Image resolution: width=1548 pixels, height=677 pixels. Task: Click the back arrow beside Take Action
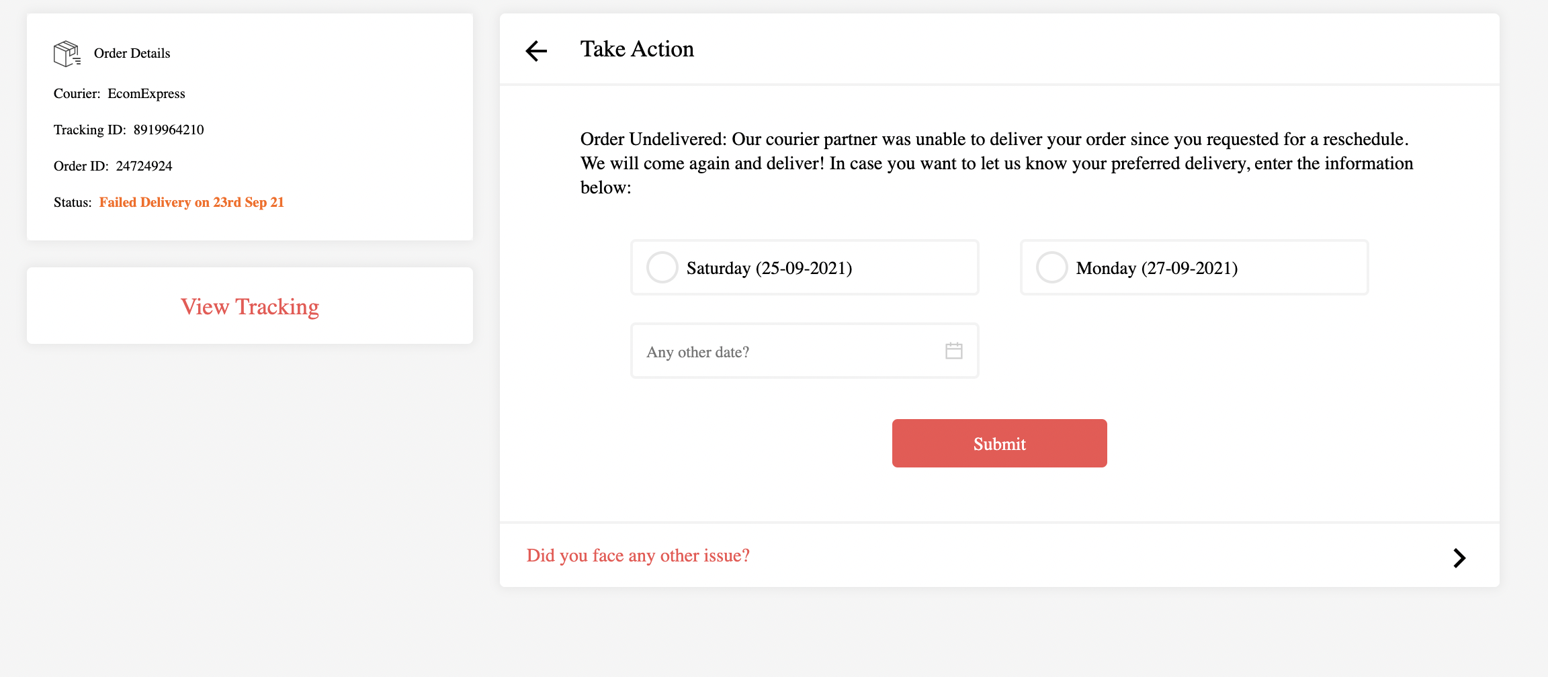tap(536, 50)
